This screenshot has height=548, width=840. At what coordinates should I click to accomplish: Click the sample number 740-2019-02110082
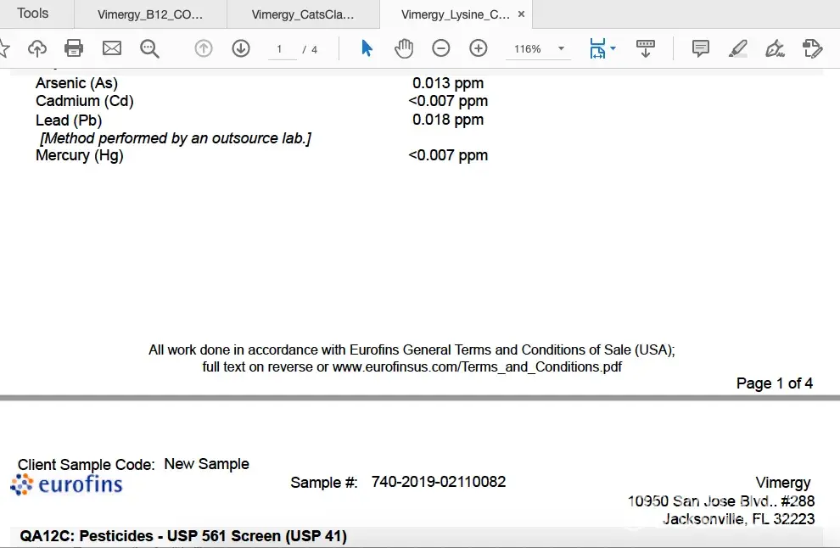438,482
